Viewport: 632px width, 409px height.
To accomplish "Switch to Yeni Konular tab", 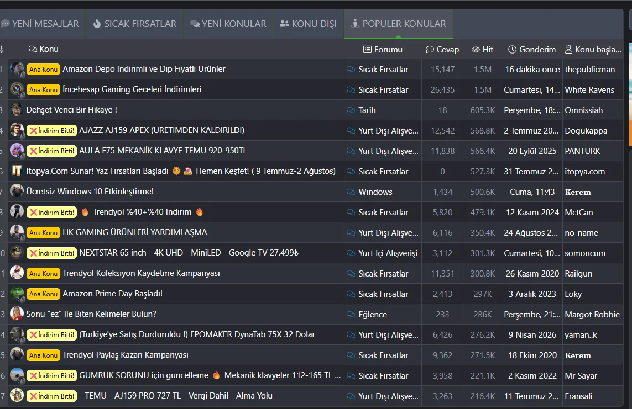I will pos(228,24).
